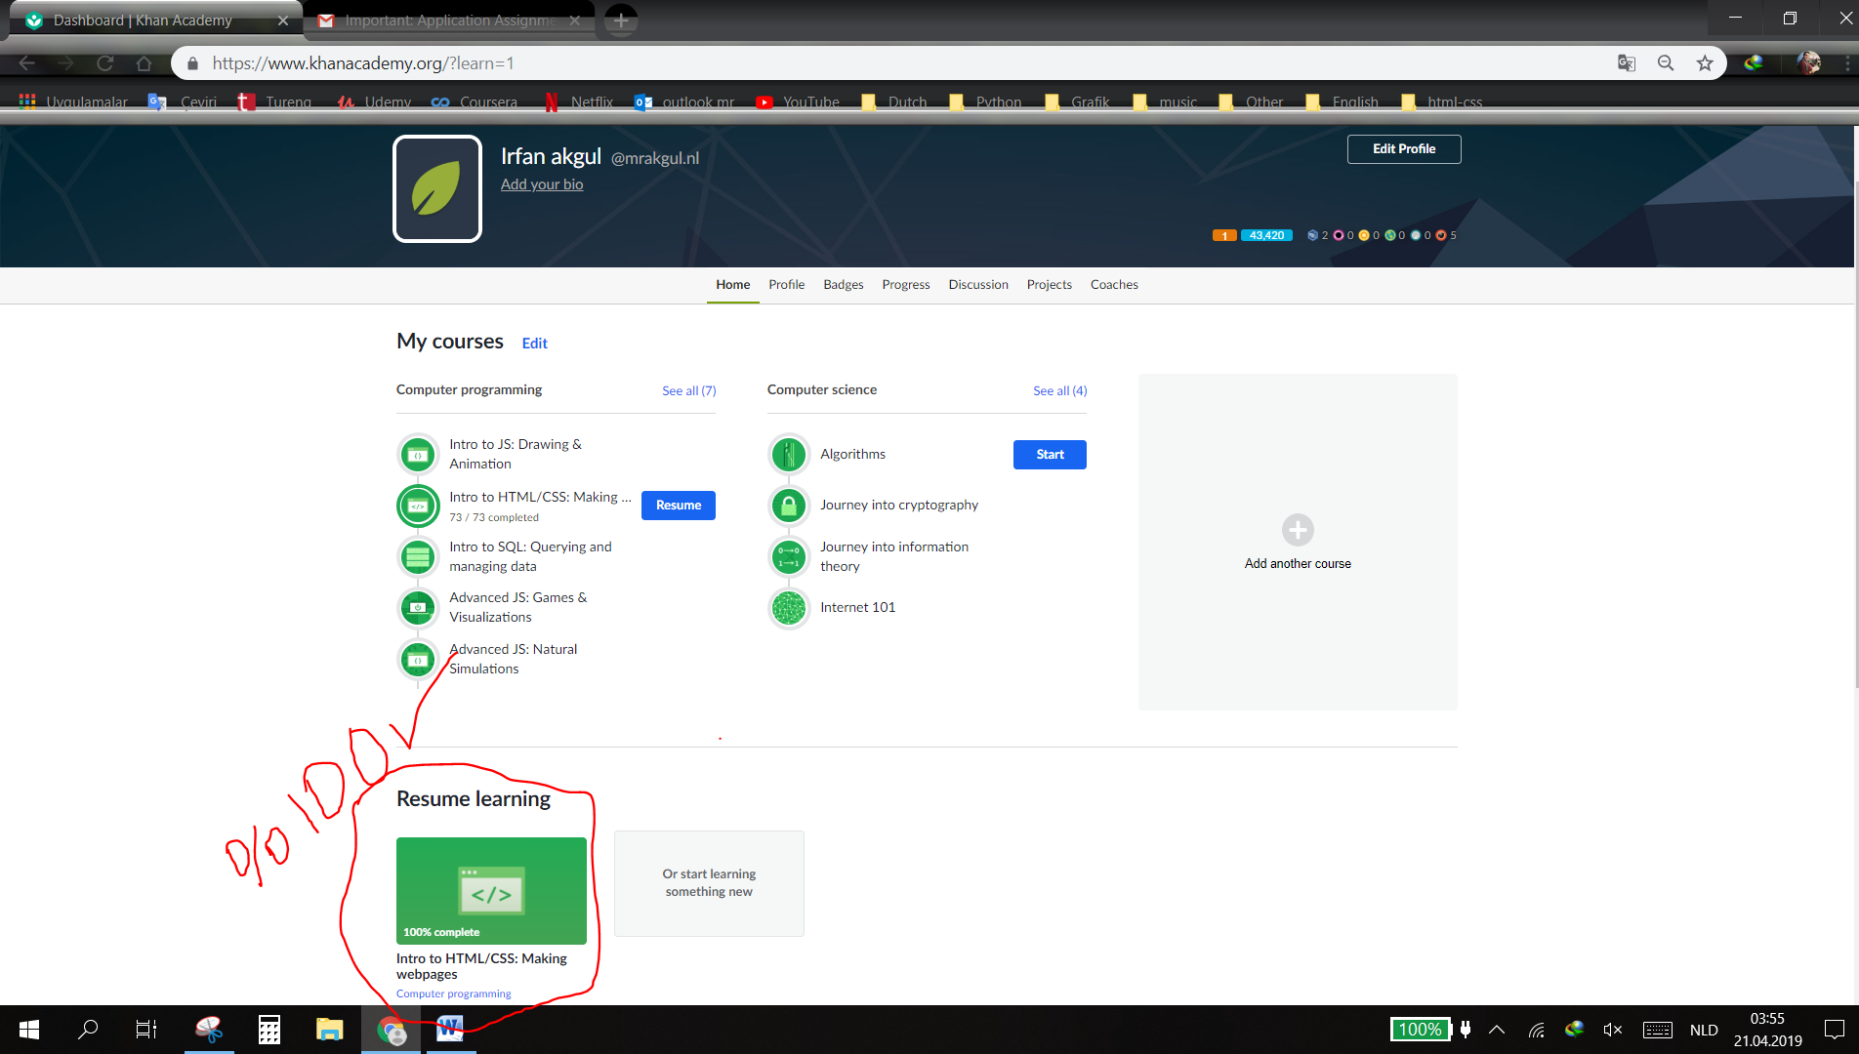Click the Intro to HTML/CSS course icon

coord(418,506)
